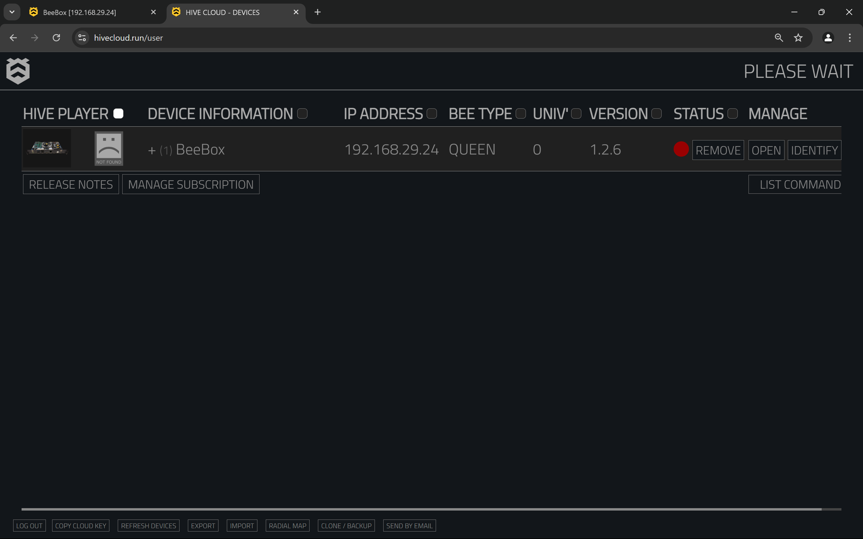Click the version 1.2.6 cell
Image resolution: width=863 pixels, height=539 pixels.
pyautogui.click(x=606, y=150)
